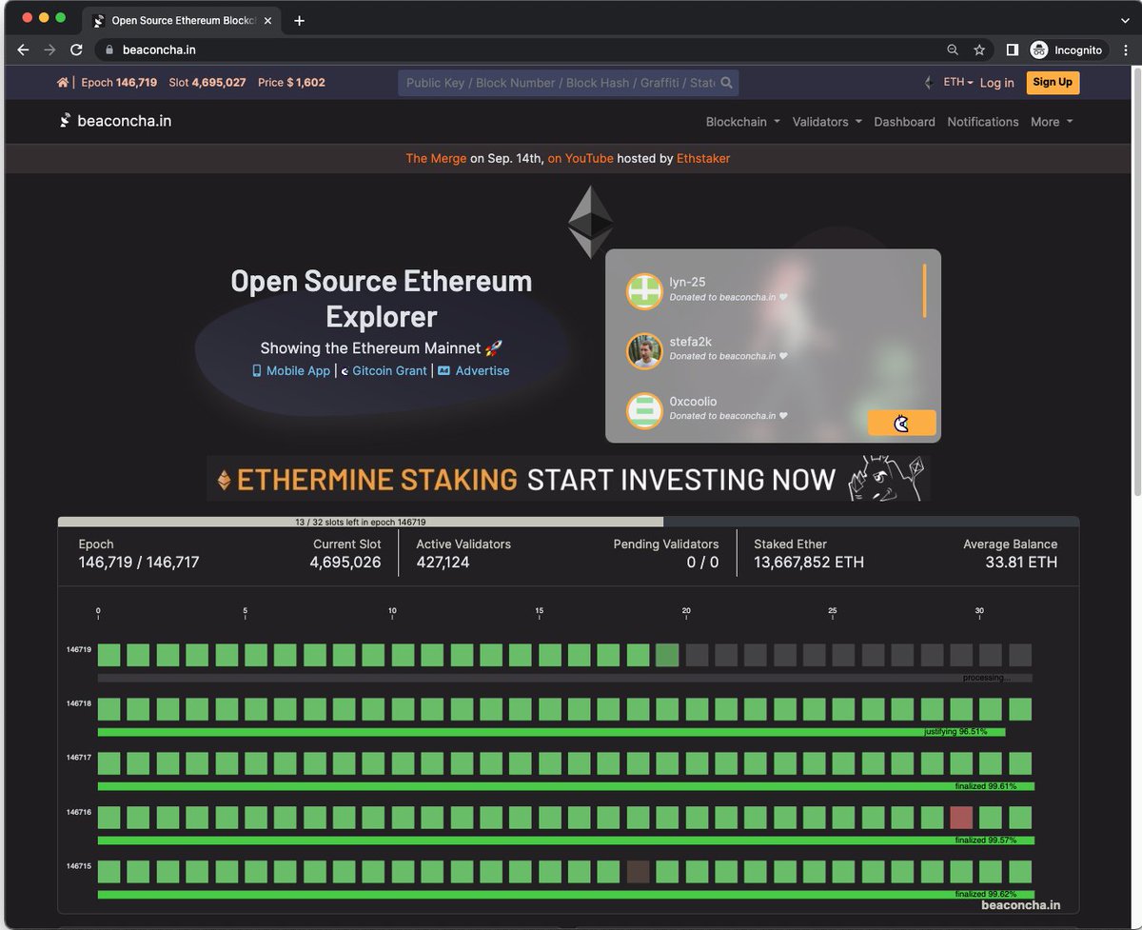This screenshot has height=930, width=1142.
Task: Click lyn-25 donor avatar
Action: click(644, 290)
